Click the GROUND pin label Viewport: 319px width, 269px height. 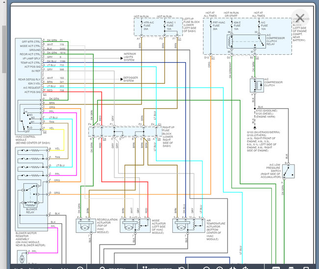tap(35, 50)
